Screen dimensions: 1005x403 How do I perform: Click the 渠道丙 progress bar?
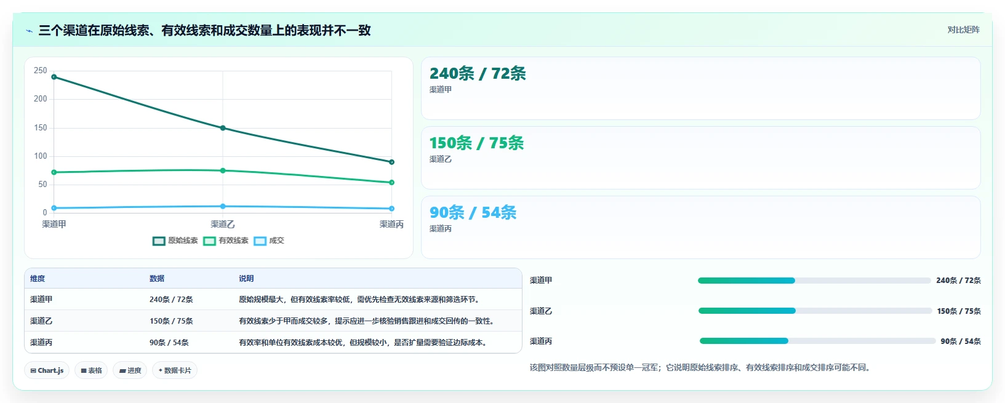pyautogui.click(x=817, y=341)
